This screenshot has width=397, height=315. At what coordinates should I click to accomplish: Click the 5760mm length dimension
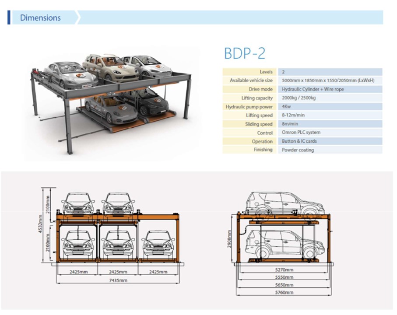pos(284,293)
